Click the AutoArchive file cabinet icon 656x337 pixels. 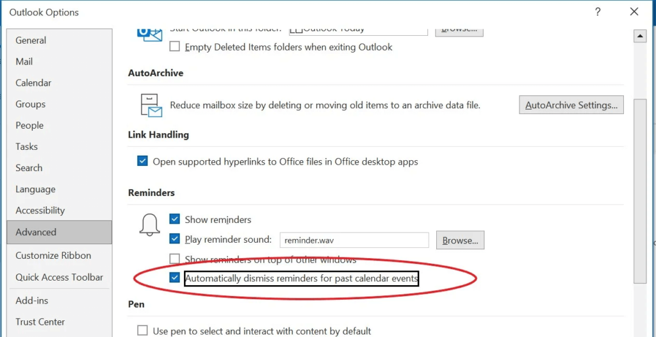pos(151,105)
